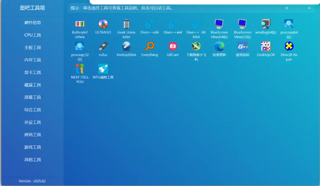This screenshot has width=320, height=186.
Task: Open the 屏幕工具 category
Action: tap(33, 97)
